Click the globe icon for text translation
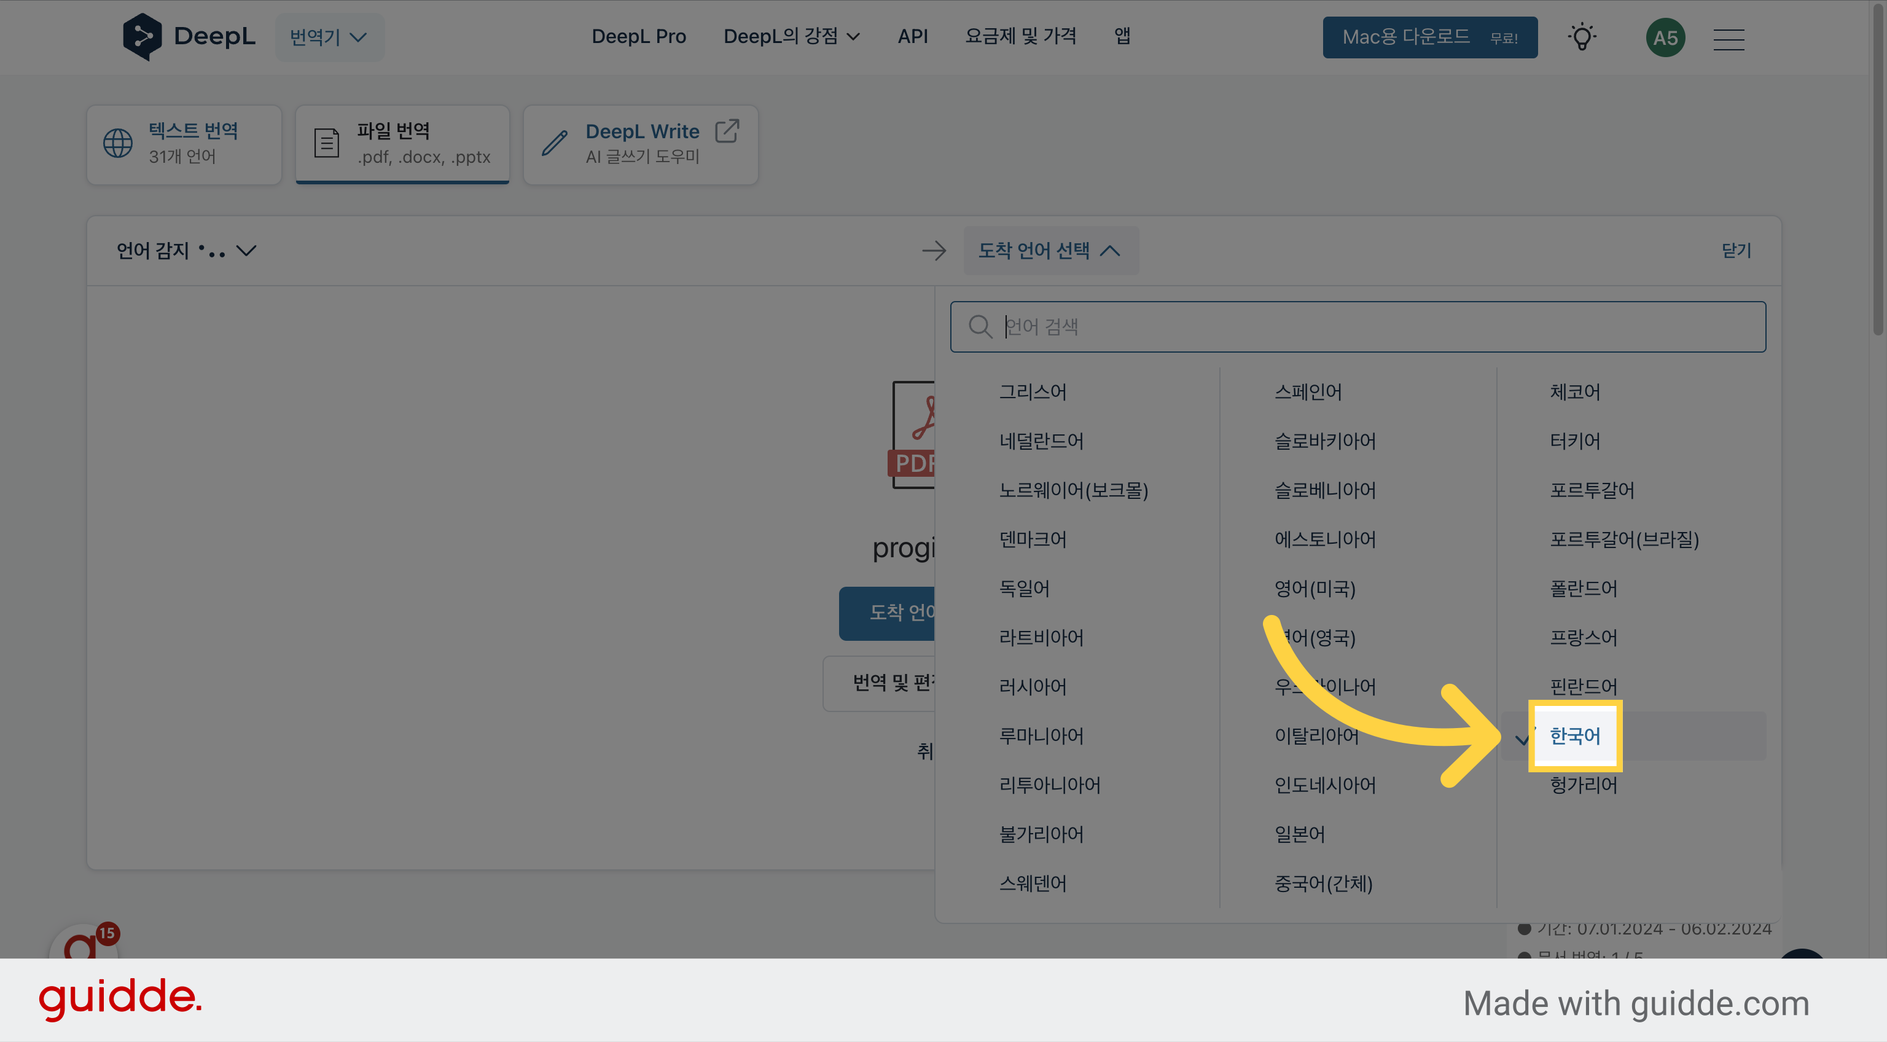This screenshot has height=1042, width=1887. (x=118, y=144)
